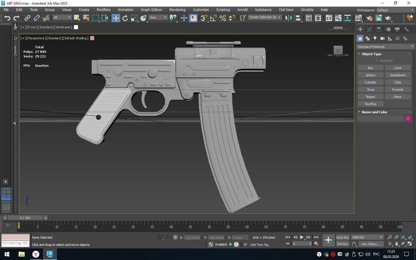This screenshot has width=416, height=260.
Task: Click the Teapot primitive button
Action: (x=371, y=97)
